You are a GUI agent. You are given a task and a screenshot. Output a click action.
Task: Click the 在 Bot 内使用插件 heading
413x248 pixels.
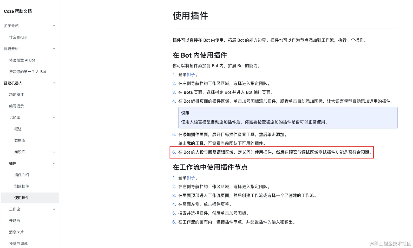click(x=200, y=55)
